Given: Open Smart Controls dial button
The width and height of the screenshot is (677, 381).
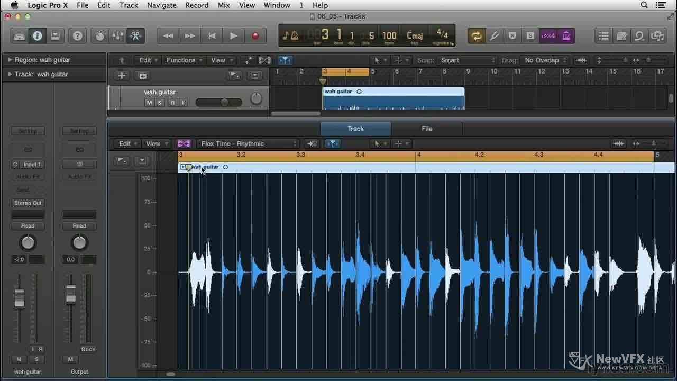Looking at the screenshot, I should pos(100,36).
